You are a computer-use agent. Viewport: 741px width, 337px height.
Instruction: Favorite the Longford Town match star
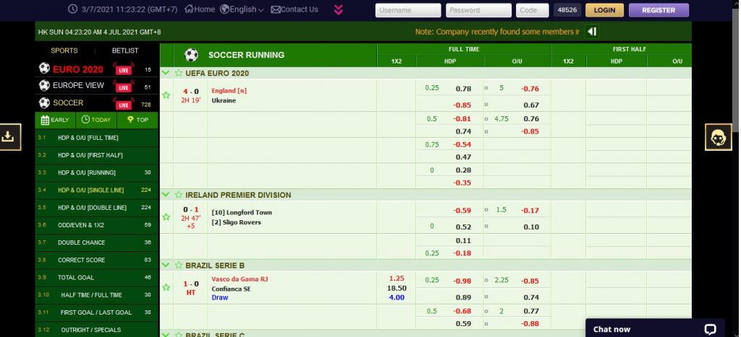point(166,216)
